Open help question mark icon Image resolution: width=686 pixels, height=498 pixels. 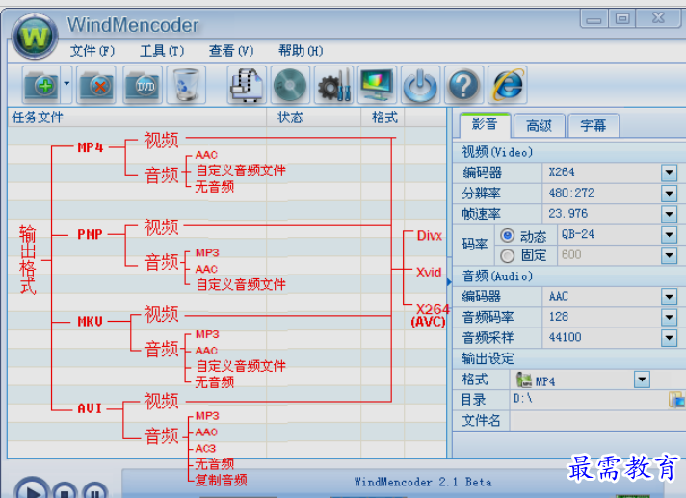tap(463, 85)
